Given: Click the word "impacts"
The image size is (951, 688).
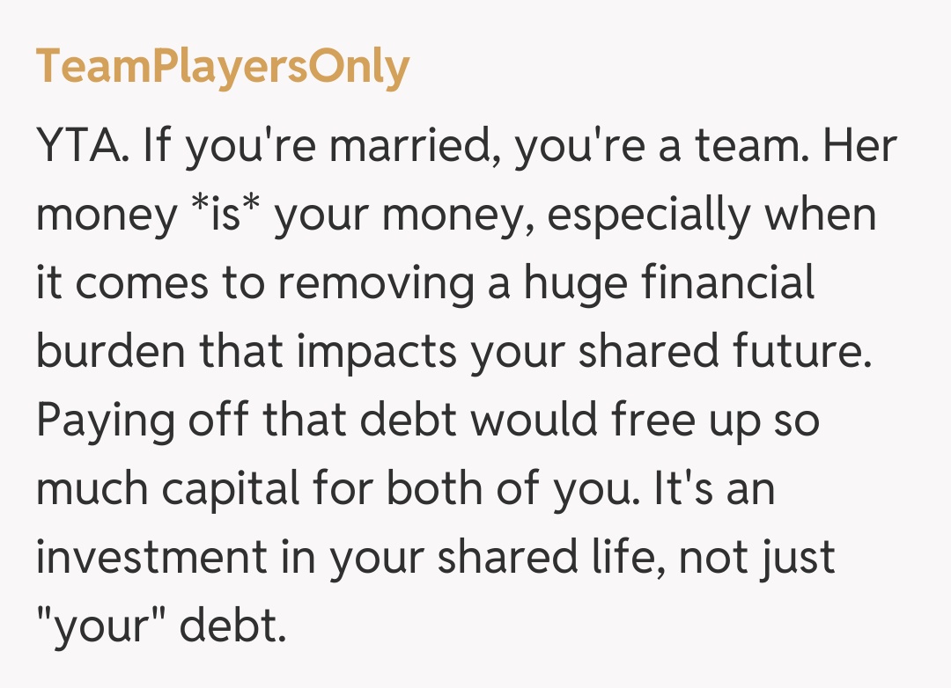Looking at the screenshot, I should coord(377,353).
